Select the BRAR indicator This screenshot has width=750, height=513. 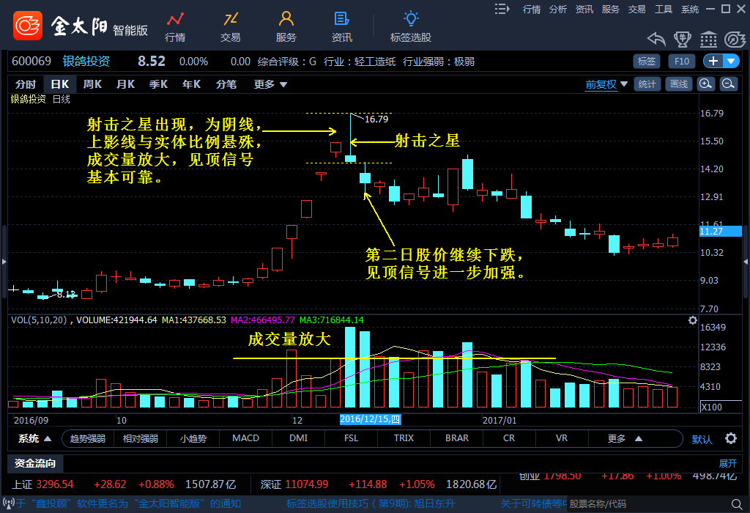(x=456, y=438)
